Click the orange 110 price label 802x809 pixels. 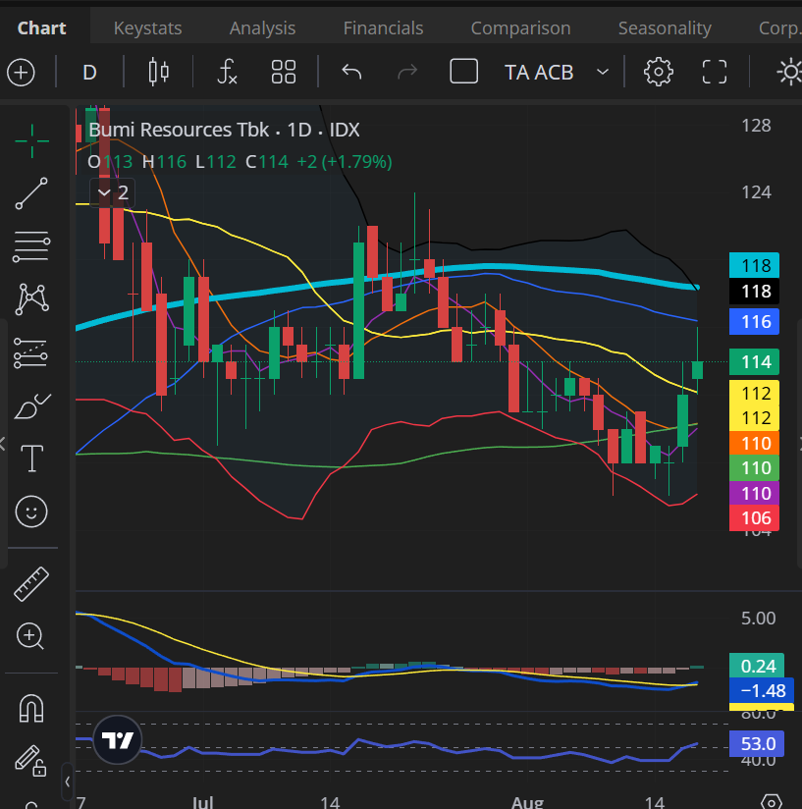tap(754, 444)
